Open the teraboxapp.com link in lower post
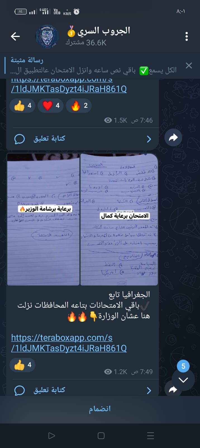 click(x=69, y=343)
